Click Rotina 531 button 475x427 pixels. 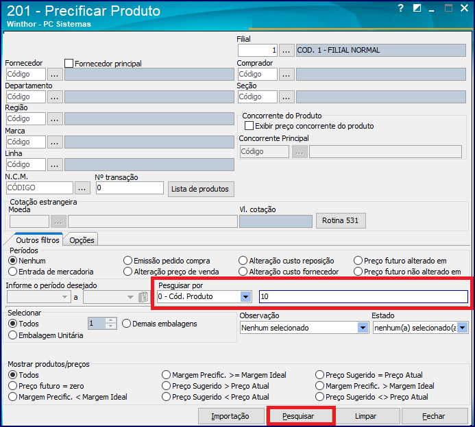pos(341,220)
